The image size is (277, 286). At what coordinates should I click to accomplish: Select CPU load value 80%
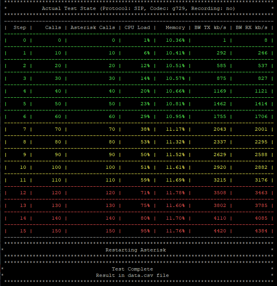click(x=145, y=218)
